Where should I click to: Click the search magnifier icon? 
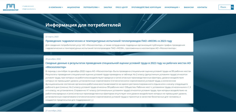coord(232,7)
